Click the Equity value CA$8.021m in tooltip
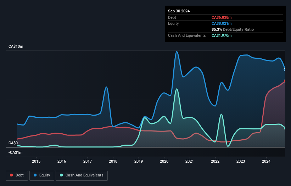 pyautogui.click(x=222, y=23)
